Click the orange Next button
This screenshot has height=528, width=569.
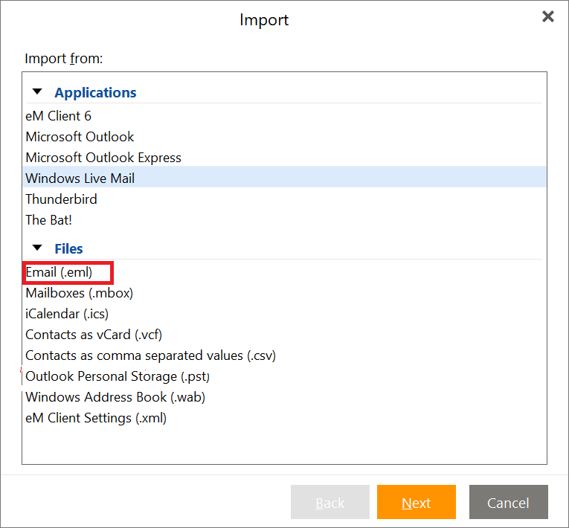[x=417, y=502]
